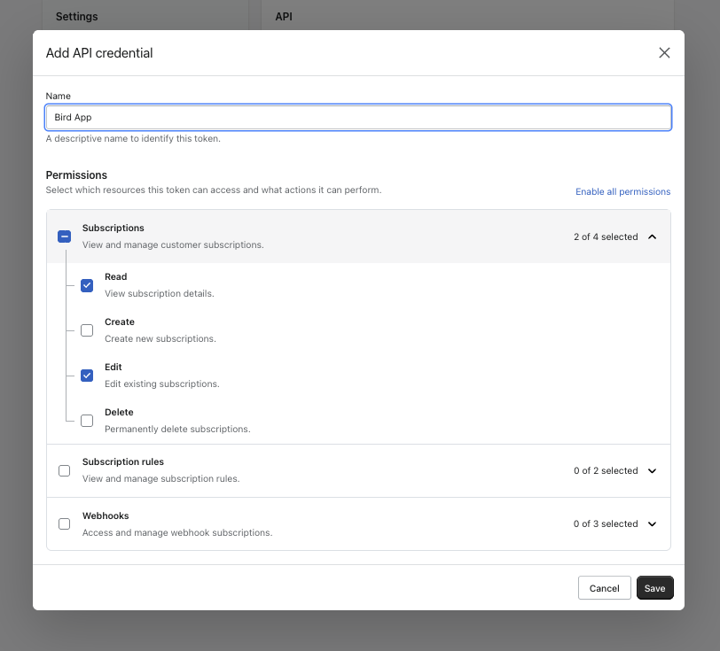Click the Permissions heading
This screenshot has height=651, width=720.
tap(76, 175)
